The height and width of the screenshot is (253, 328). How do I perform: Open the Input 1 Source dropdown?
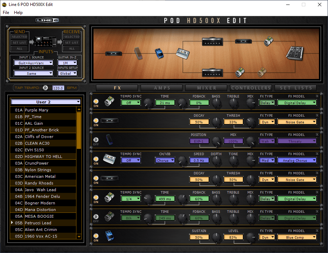[x=33, y=63]
